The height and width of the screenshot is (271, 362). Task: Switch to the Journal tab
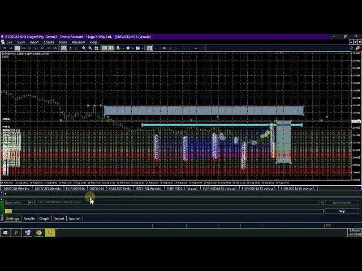74,218
